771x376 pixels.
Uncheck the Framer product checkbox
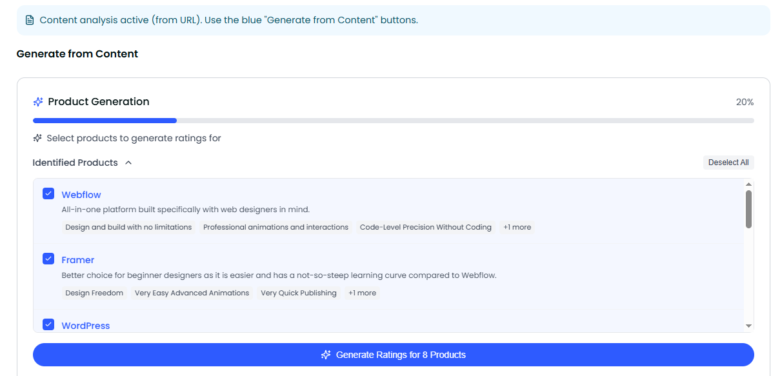coord(48,259)
